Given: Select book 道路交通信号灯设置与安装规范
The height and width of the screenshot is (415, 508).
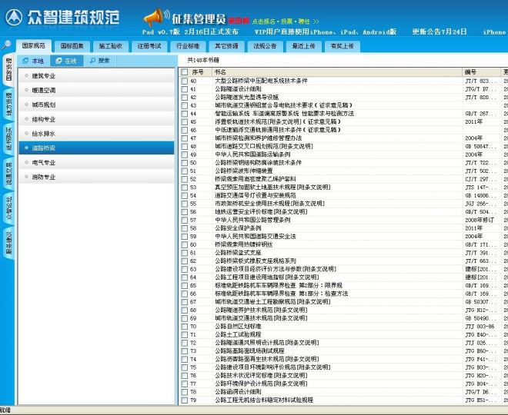Looking at the screenshot, I should [256, 195].
